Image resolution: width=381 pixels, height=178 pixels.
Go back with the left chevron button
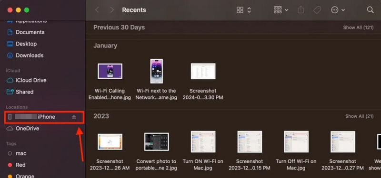(x=97, y=10)
